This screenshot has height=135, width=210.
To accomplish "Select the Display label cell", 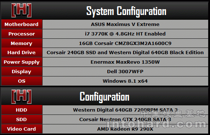I will tap(22, 71).
